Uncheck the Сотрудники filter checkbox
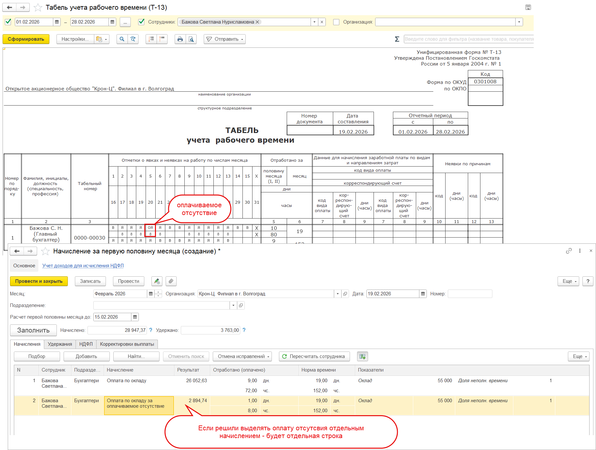Screen dimensions: 596x450 click(141, 22)
